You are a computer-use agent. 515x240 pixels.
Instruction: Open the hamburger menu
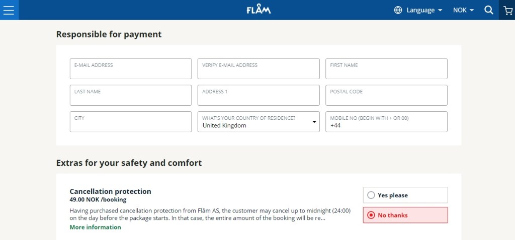(x=9, y=10)
